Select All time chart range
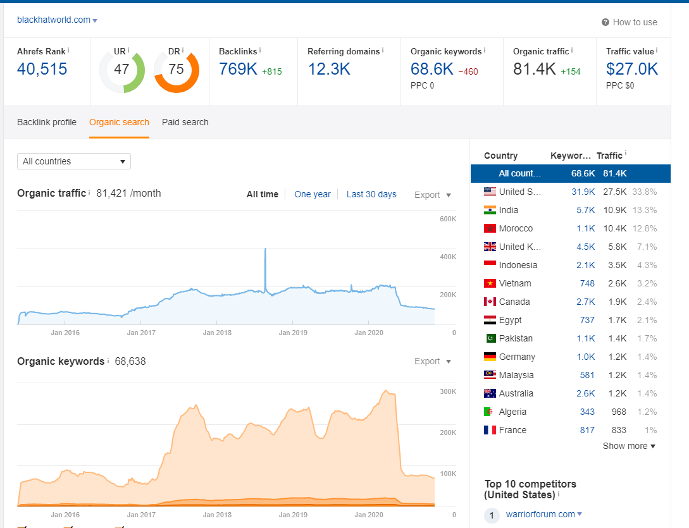The width and height of the screenshot is (689, 528). (x=263, y=194)
